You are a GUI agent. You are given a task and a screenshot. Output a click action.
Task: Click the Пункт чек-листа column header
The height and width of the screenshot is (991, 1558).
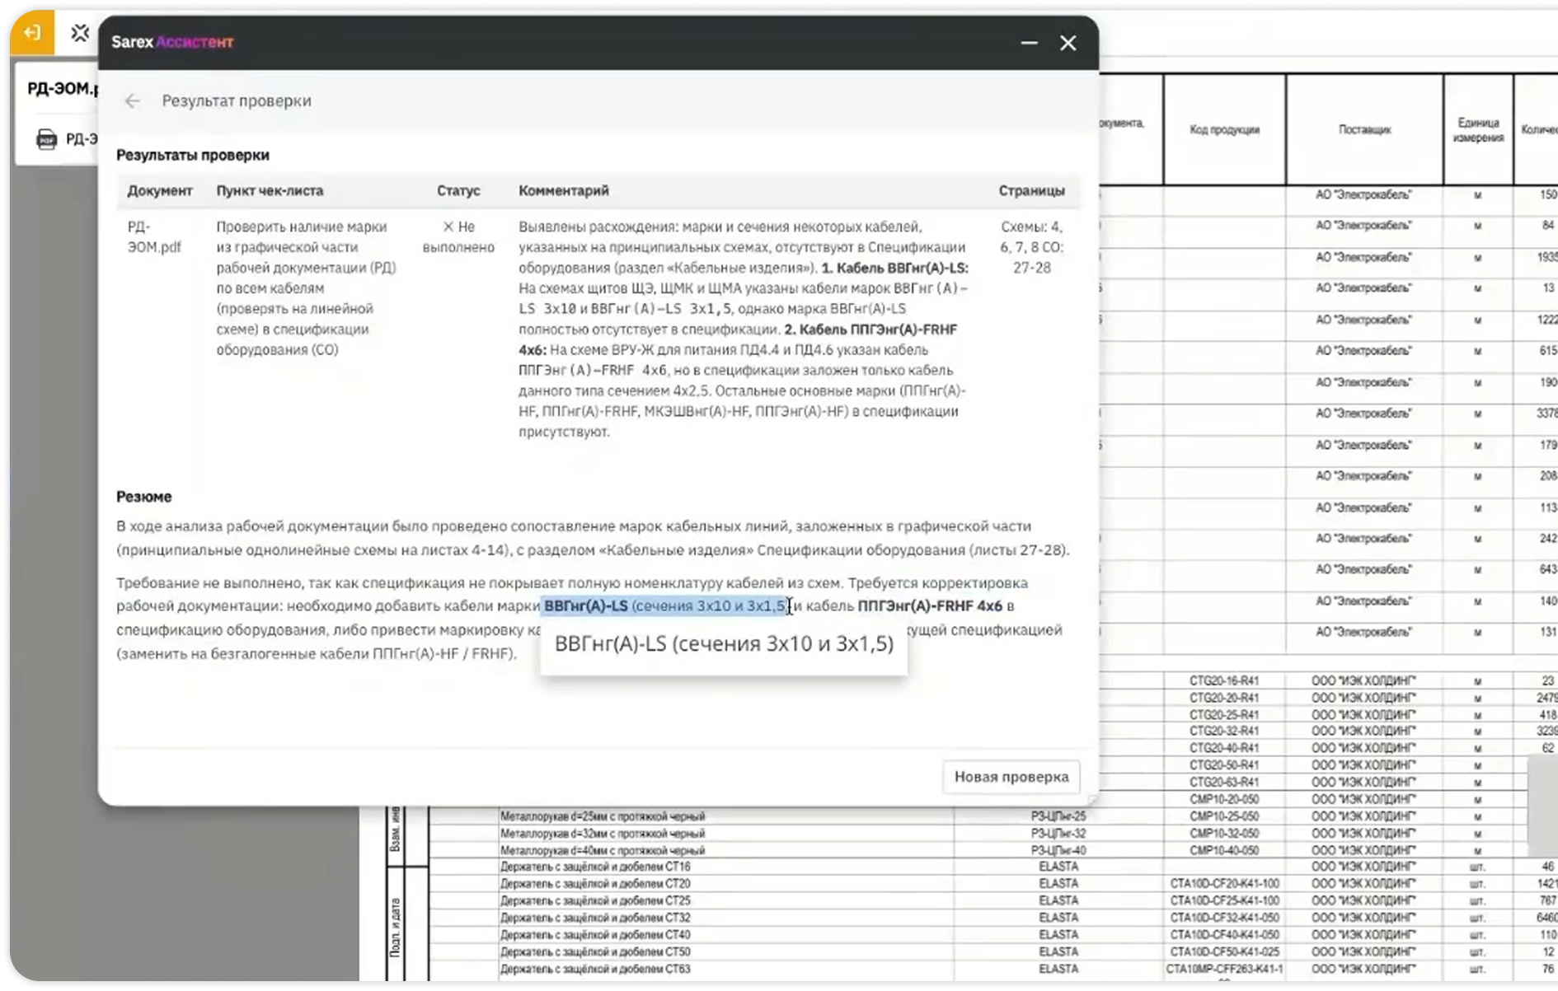(x=270, y=190)
